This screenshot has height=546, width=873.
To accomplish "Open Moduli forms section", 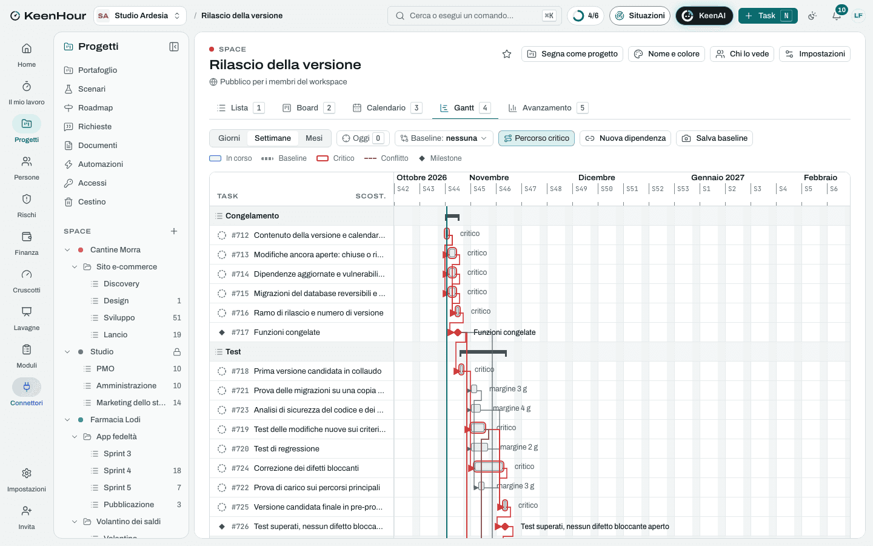I will click(x=27, y=356).
